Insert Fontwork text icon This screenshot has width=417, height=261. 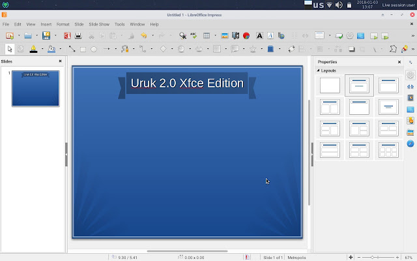[270, 36]
